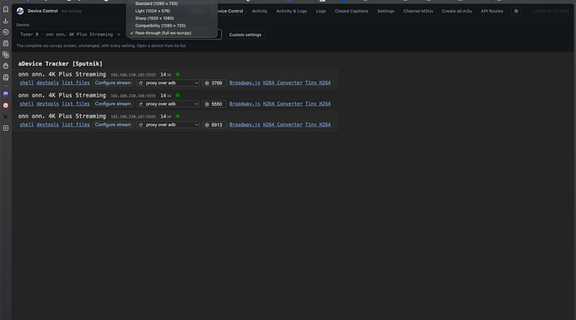Open list files for 192.168.210.166 device
The image size is (576, 320).
coord(76,103)
